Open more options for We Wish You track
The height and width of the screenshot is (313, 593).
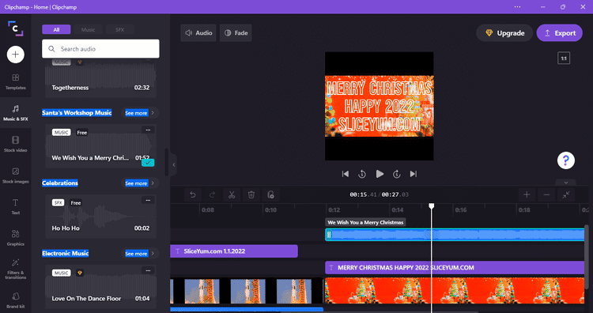(x=148, y=130)
